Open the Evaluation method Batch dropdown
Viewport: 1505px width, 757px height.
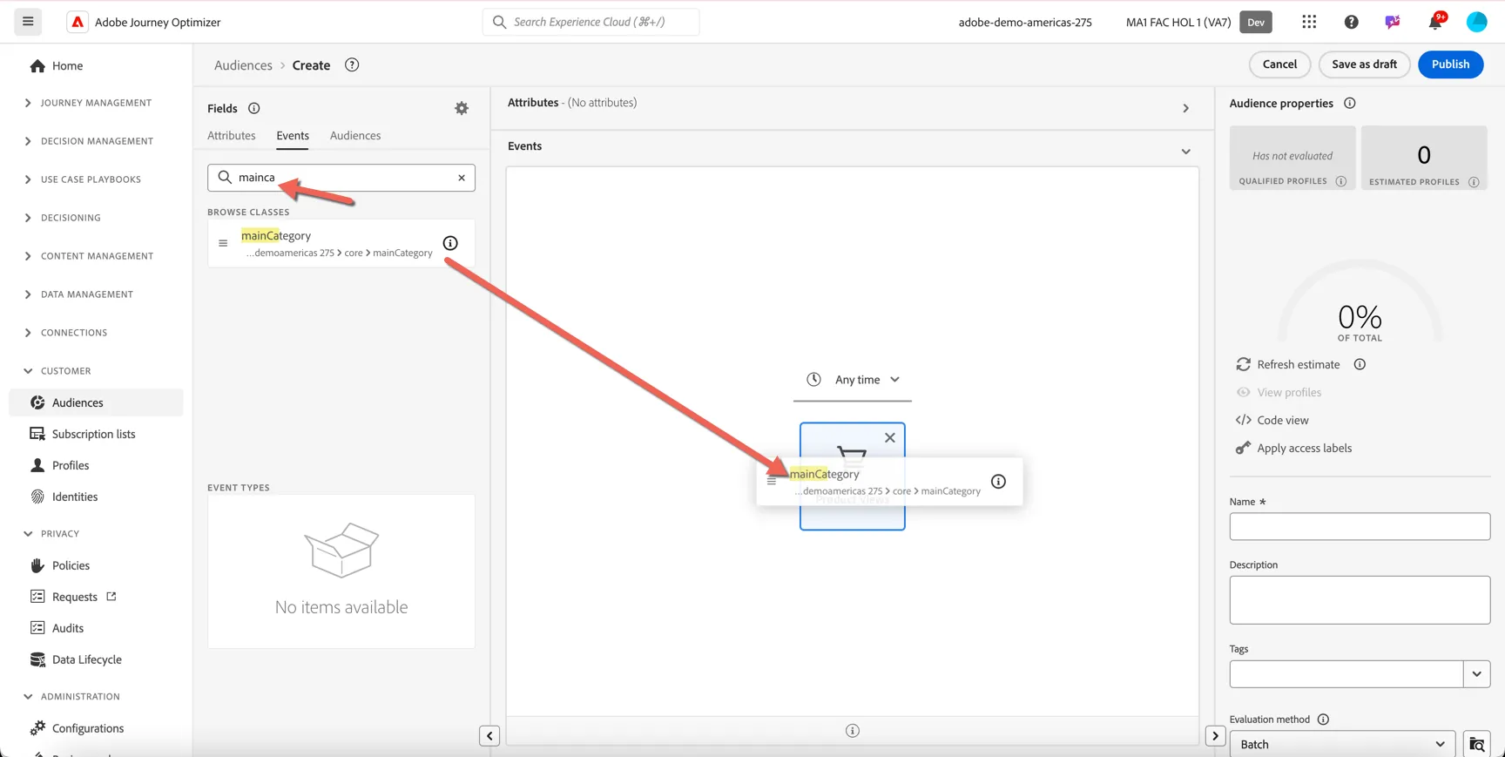point(1342,744)
